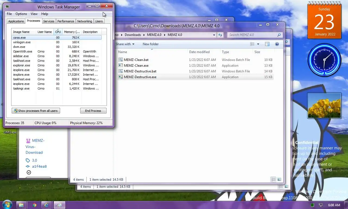The image size is (348, 209).
Task: Click the network tray icon
Action: [x=321, y=205]
